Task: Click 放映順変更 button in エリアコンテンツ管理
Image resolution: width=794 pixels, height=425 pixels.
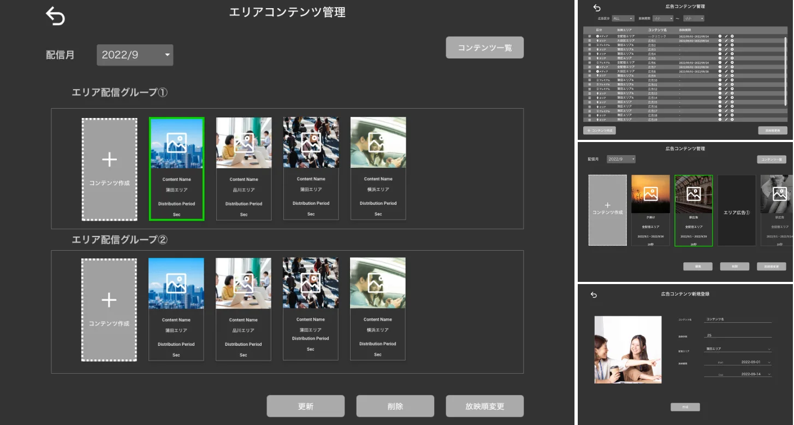Action: tap(485, 406)
